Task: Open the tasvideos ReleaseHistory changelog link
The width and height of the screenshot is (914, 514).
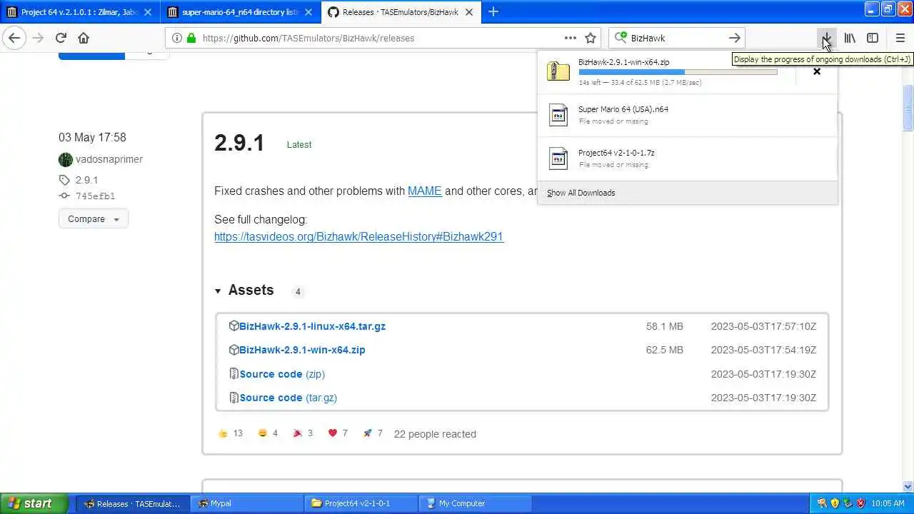Action: (358, 236)
